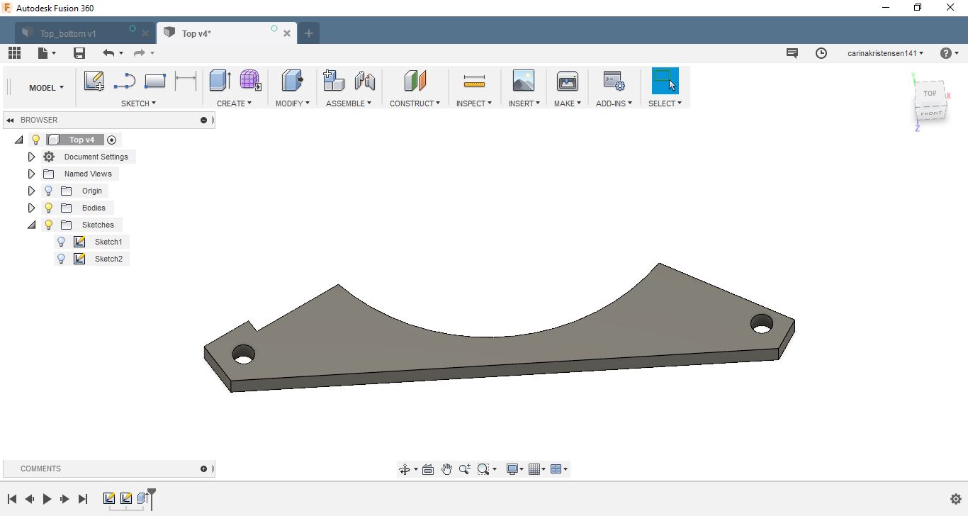Hide the Bodies folder

[x=48, y=208]
